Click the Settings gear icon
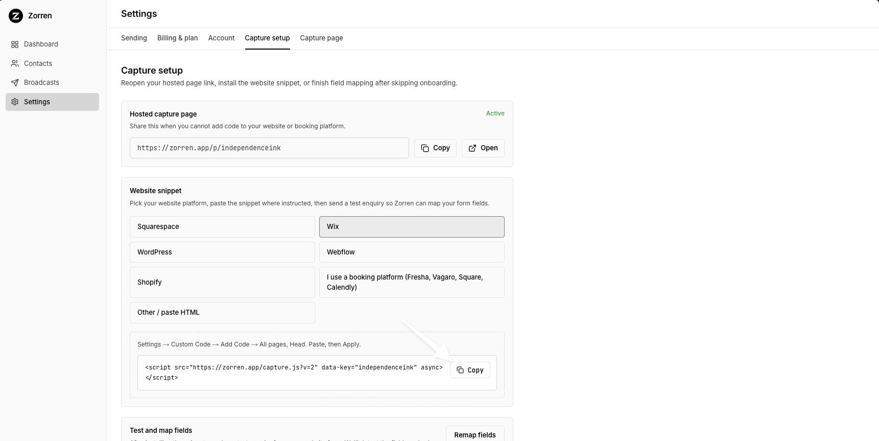The image size is (879, 441). click(15, 102)
